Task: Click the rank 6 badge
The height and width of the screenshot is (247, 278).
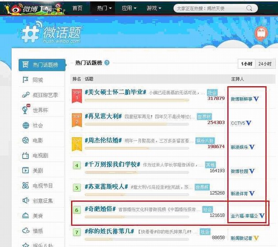Action: tap(77, 210)
